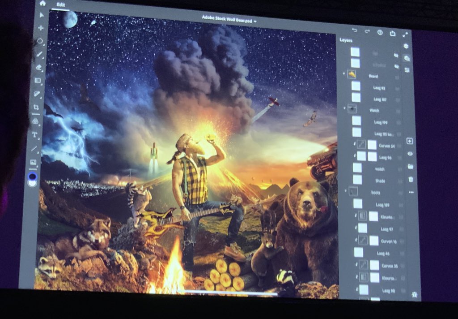Select the diagonal line tool
Image resolution: width=458 pixels, height=319 pixels.
[x=34, y=149]
